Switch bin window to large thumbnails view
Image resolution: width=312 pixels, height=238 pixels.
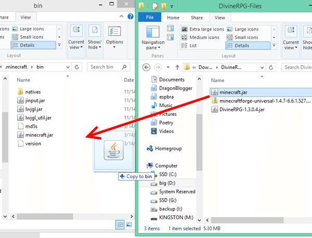129,224
